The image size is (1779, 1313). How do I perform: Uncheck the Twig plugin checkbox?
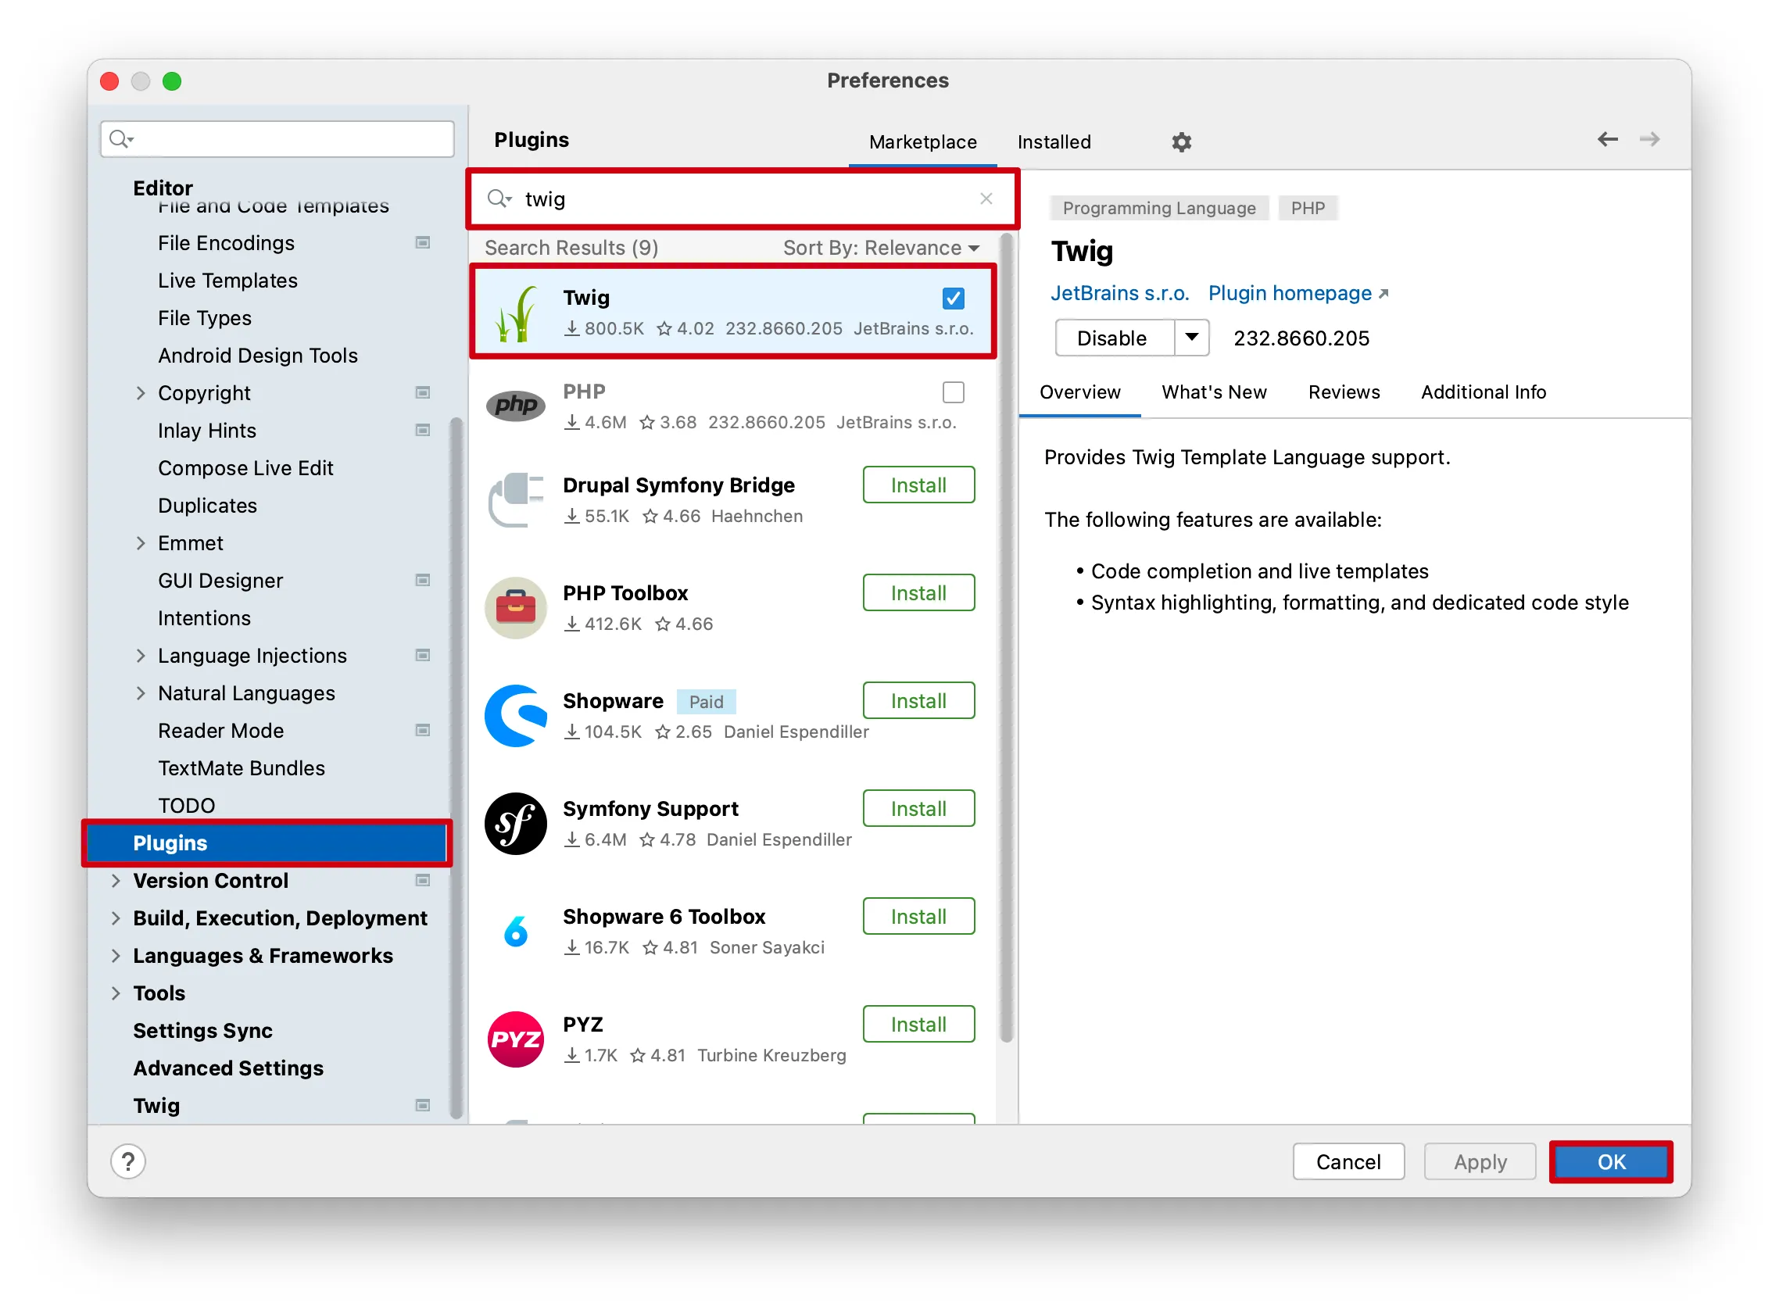point(953,299)
